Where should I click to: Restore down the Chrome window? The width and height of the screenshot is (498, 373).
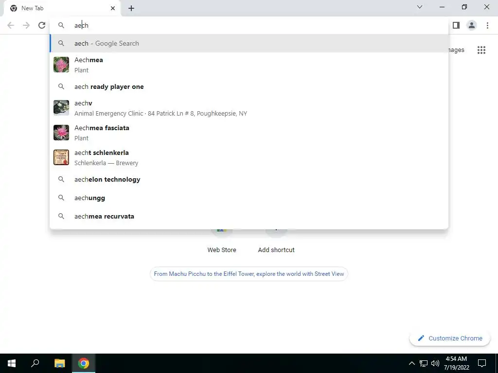click(x=464, y=7)
